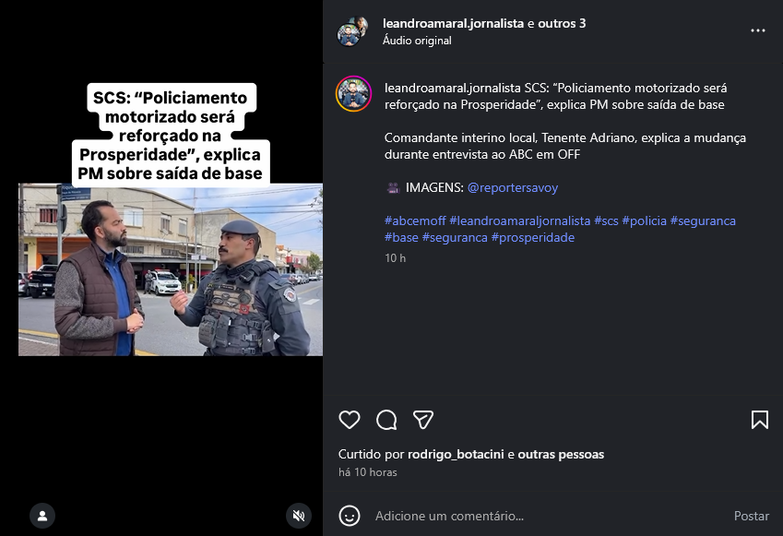Unmute video with speaker icon
This screenshot has height=536, width=783.
pyautogui.click(x=299, y=516)
